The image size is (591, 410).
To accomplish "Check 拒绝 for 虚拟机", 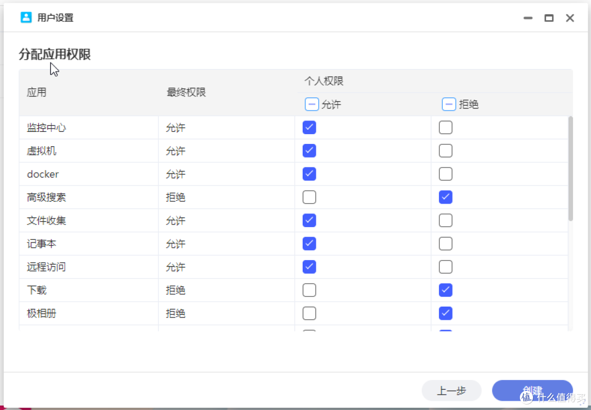I will [x=445, y=151].
